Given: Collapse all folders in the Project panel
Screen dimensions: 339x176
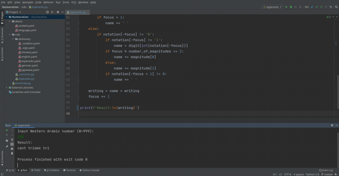Looking at the screenshot, I should coord(52,12).
